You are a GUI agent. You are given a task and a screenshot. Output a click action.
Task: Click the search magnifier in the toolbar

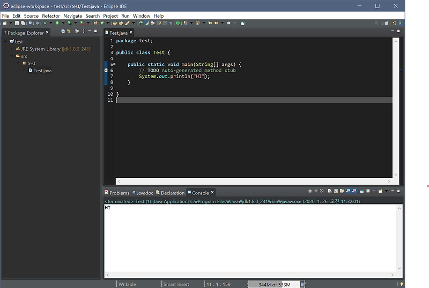pyautogui.click(x=376, y=23)
